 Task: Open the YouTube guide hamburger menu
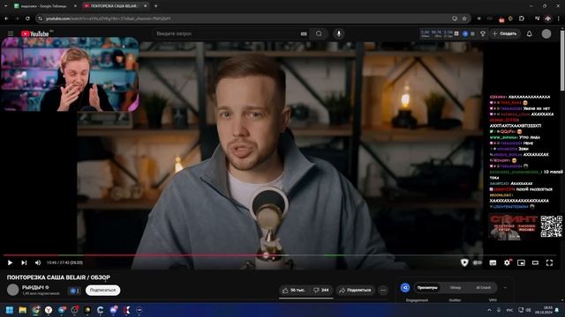(11, 33)
